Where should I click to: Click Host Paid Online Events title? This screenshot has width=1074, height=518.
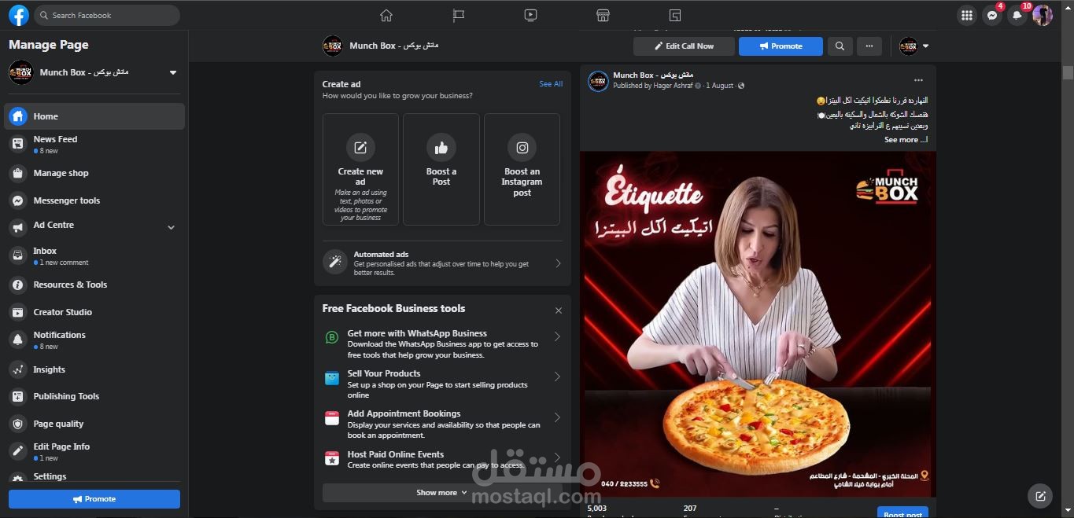pos(396,454)
